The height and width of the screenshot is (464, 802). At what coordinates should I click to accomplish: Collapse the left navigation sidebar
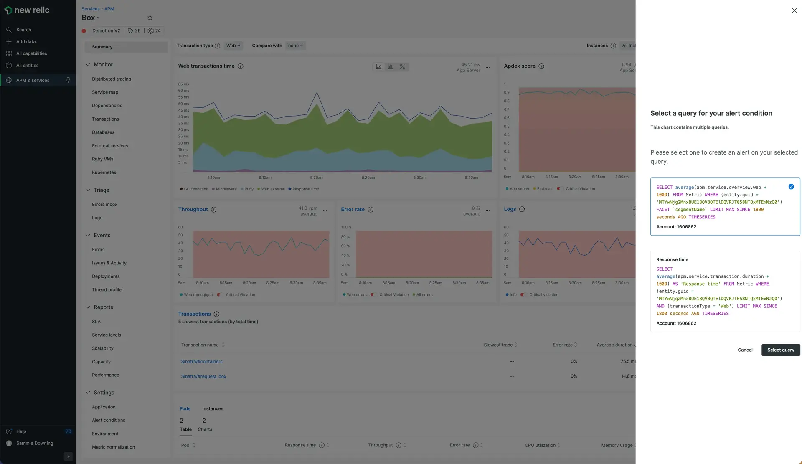69,456
